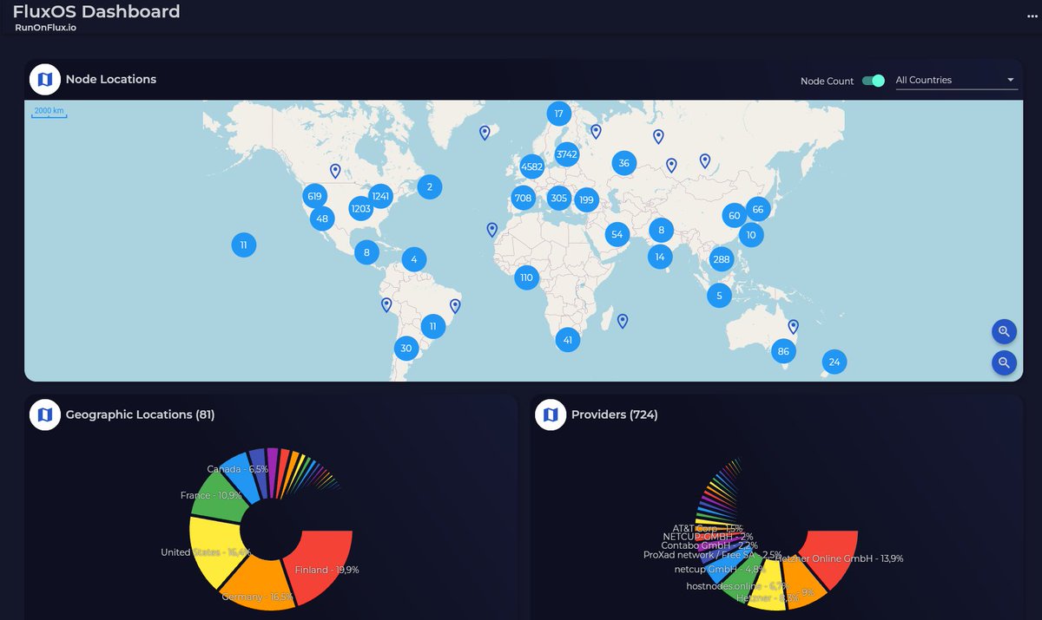Image resolution: width=1042 pixels, height=620 pixels.
Task: Open the 4 node cluster near Venezuela
Action: click(414, 259)
